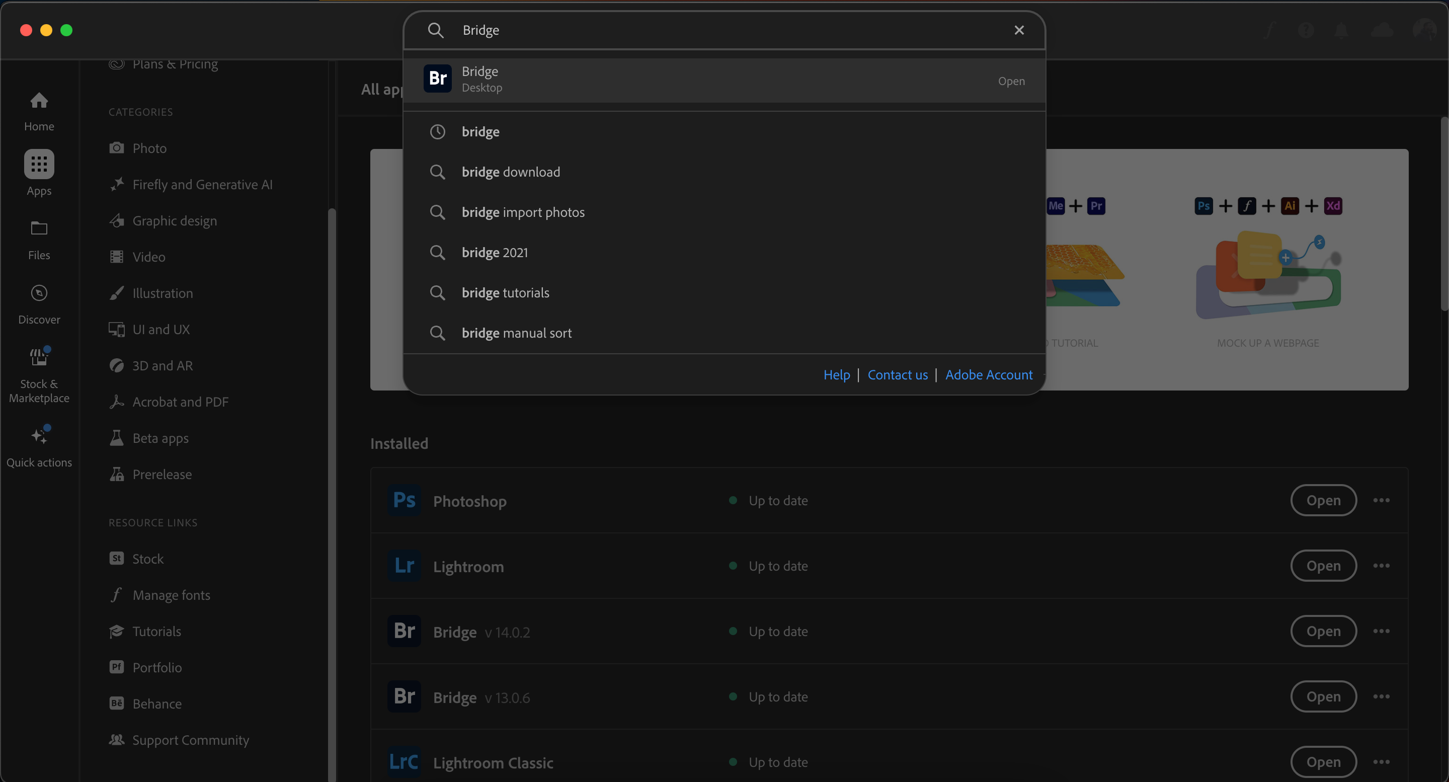The height and width of the screenshot is (782, 1449).
Task: Click the Contact us link
Action: pyautogui.click(x=897, y=375)
